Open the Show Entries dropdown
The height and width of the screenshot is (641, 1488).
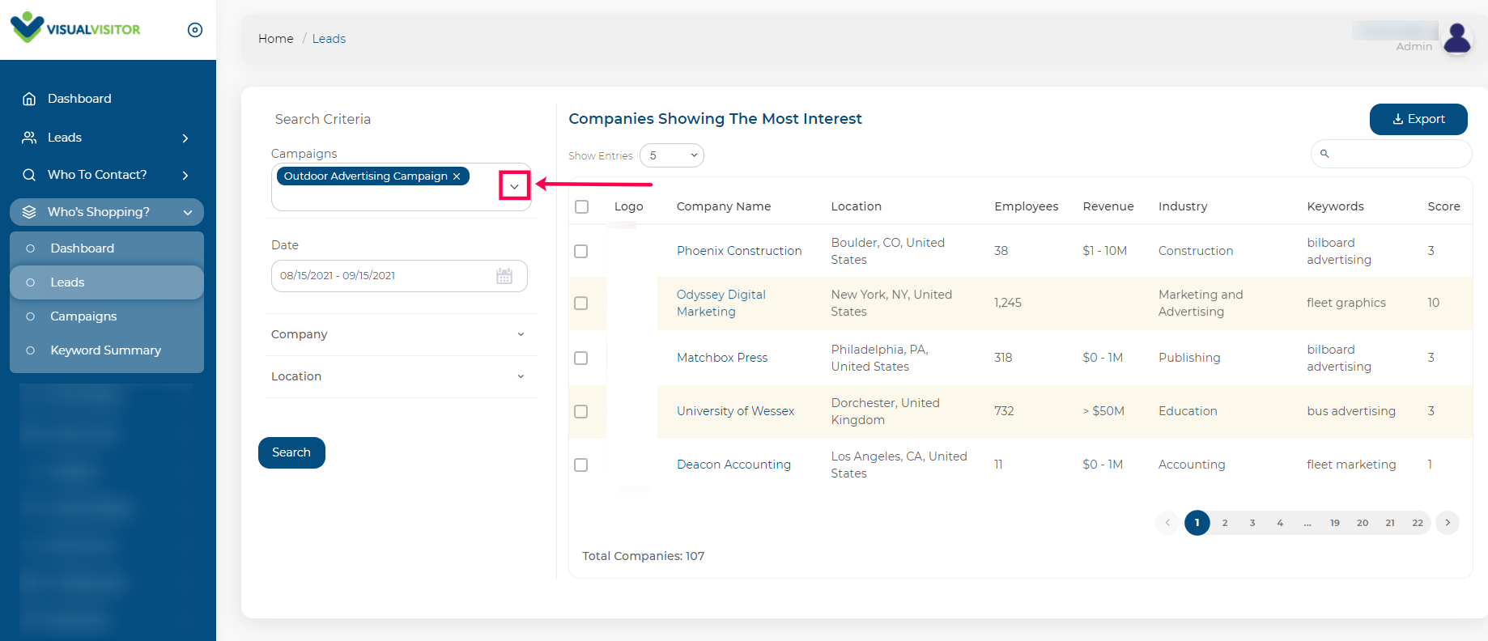672,155
